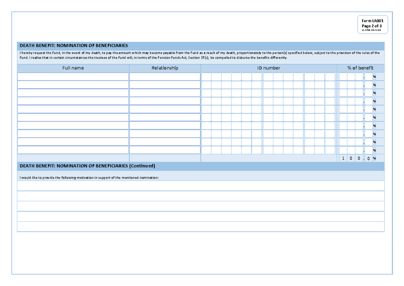Click the last blank motivation line
The height and width of the screenshot is (286, 404).
click(201, 227)
